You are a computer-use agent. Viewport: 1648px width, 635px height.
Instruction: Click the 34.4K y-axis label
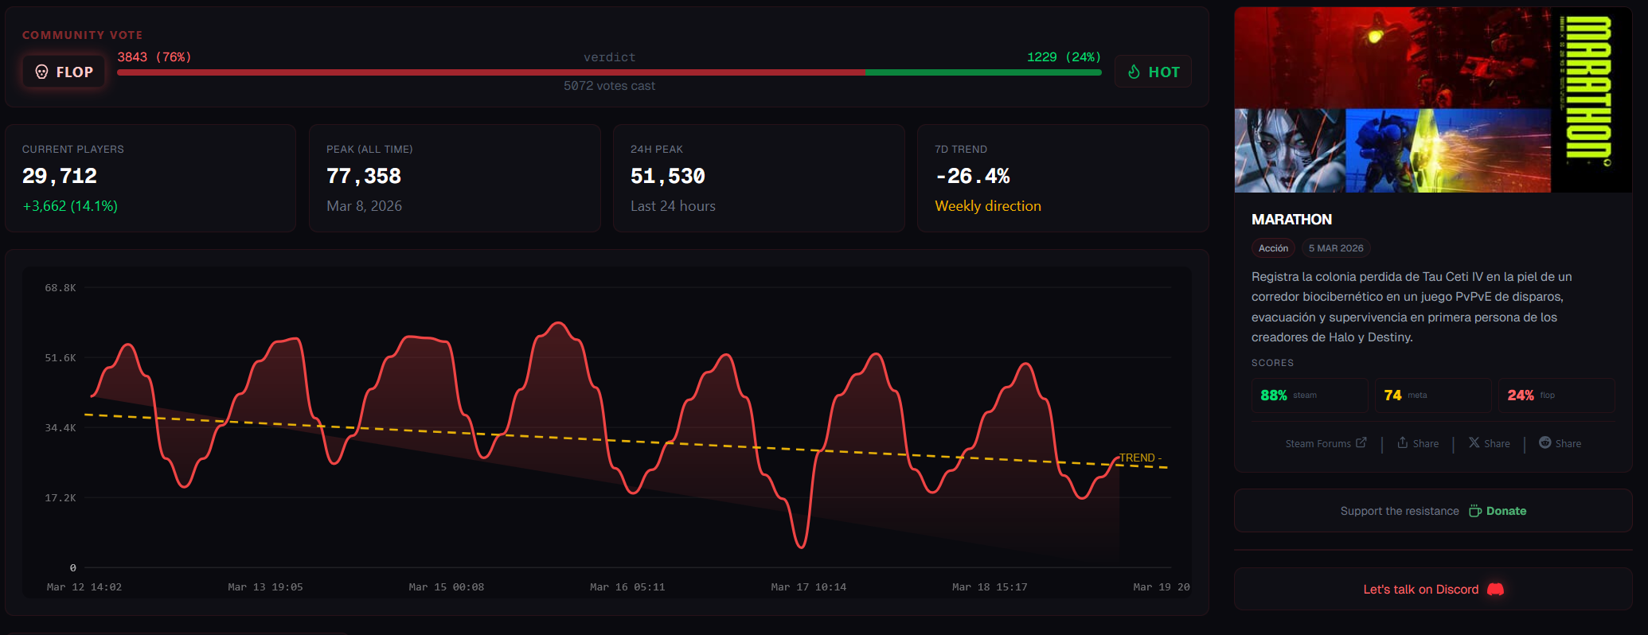pyautogui.click(x=61, y=428)
